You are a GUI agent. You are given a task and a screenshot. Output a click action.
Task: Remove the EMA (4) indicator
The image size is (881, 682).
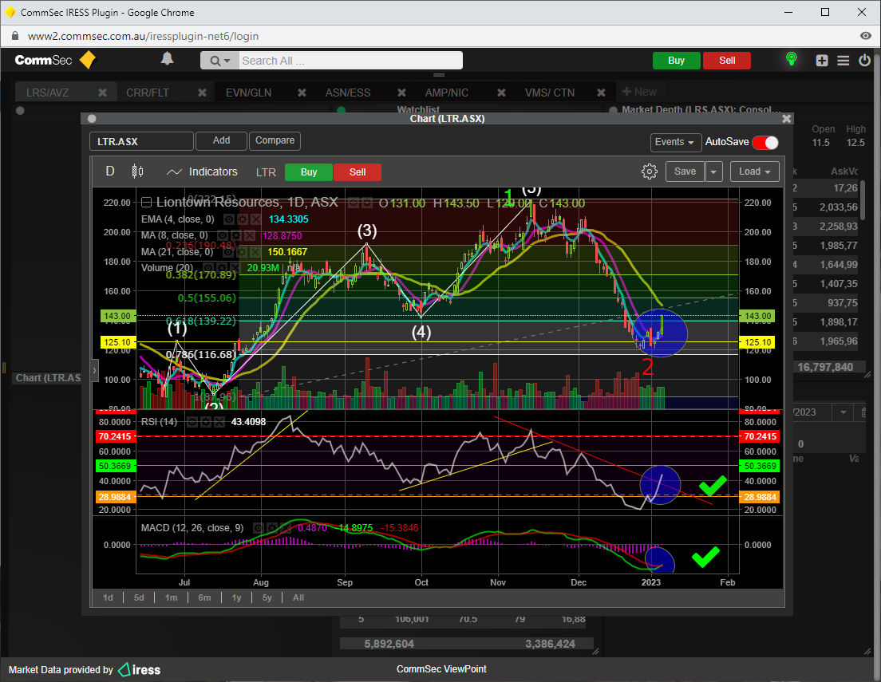pyautogui.click(x=255, y=219)
